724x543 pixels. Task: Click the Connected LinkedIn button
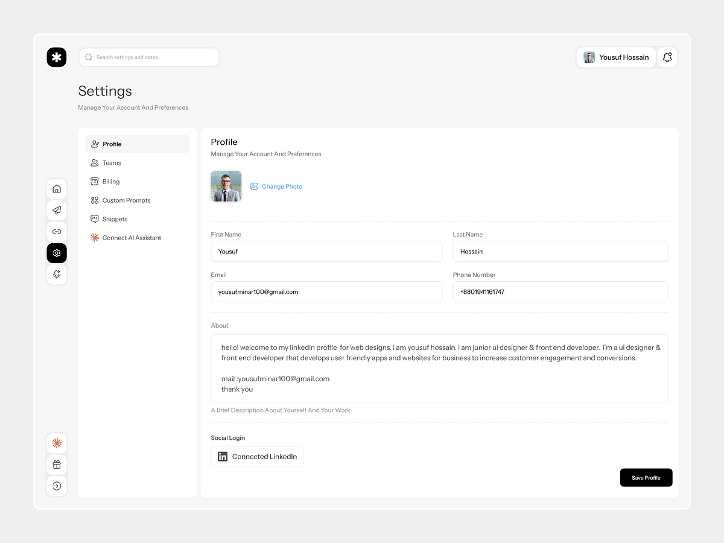258,457
